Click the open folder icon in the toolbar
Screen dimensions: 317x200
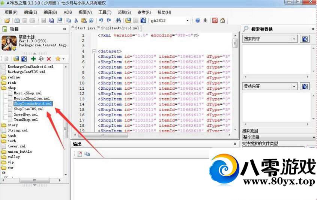pos(7,20)
